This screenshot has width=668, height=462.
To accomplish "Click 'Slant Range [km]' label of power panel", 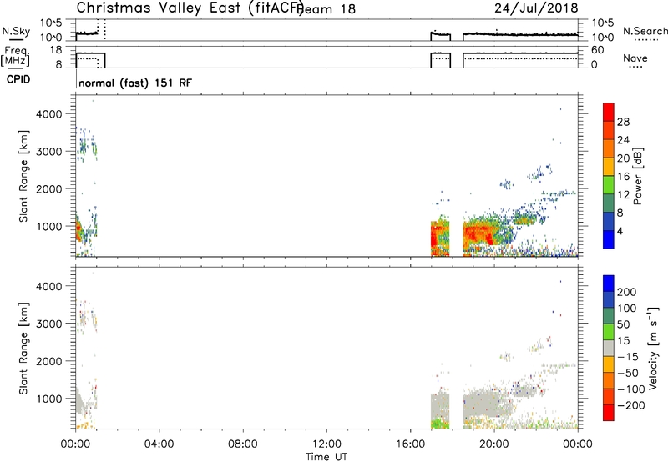I will point(23,176).
